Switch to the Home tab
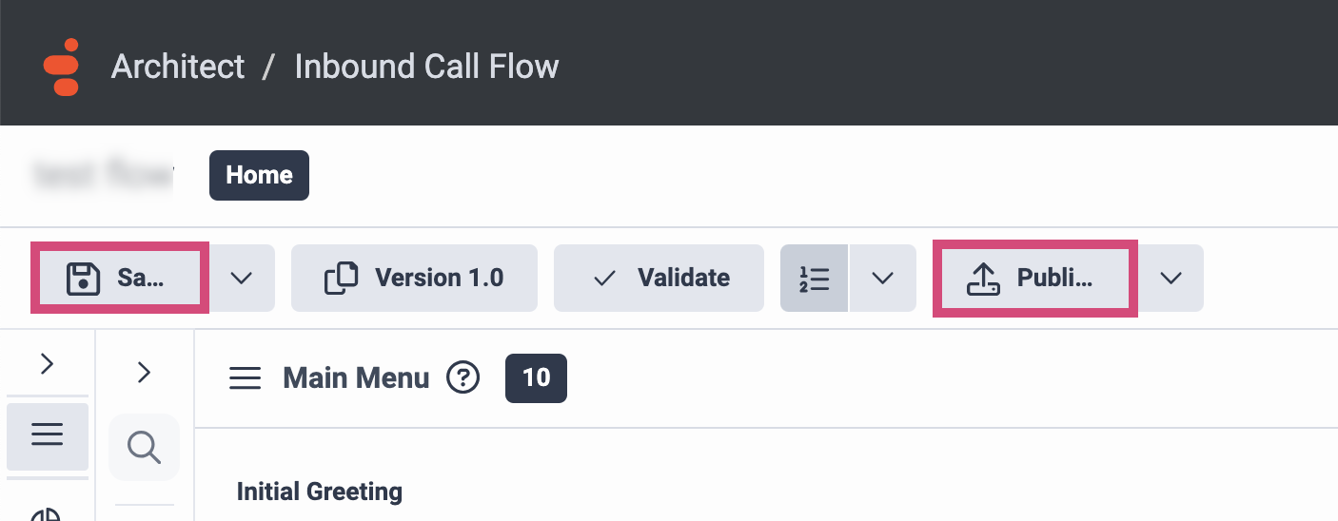 pos(259,175)
